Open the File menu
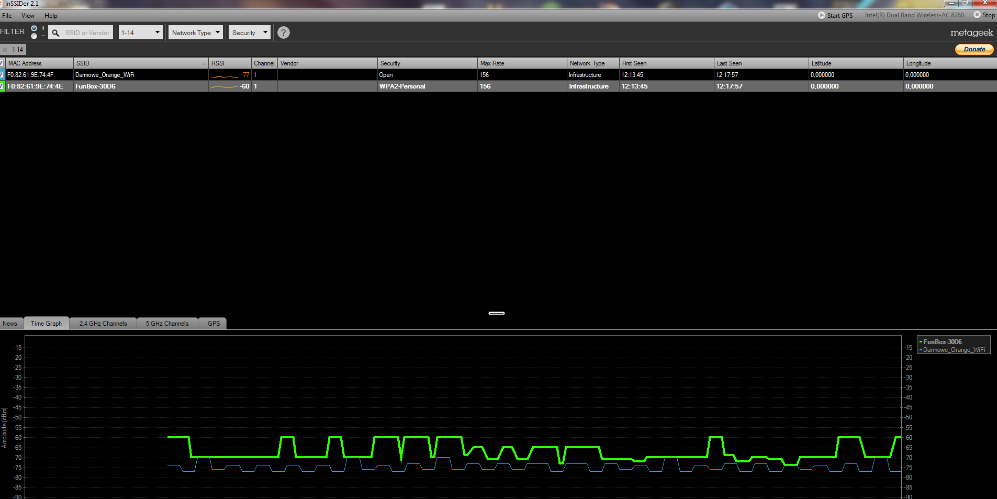 coord(7,16)
